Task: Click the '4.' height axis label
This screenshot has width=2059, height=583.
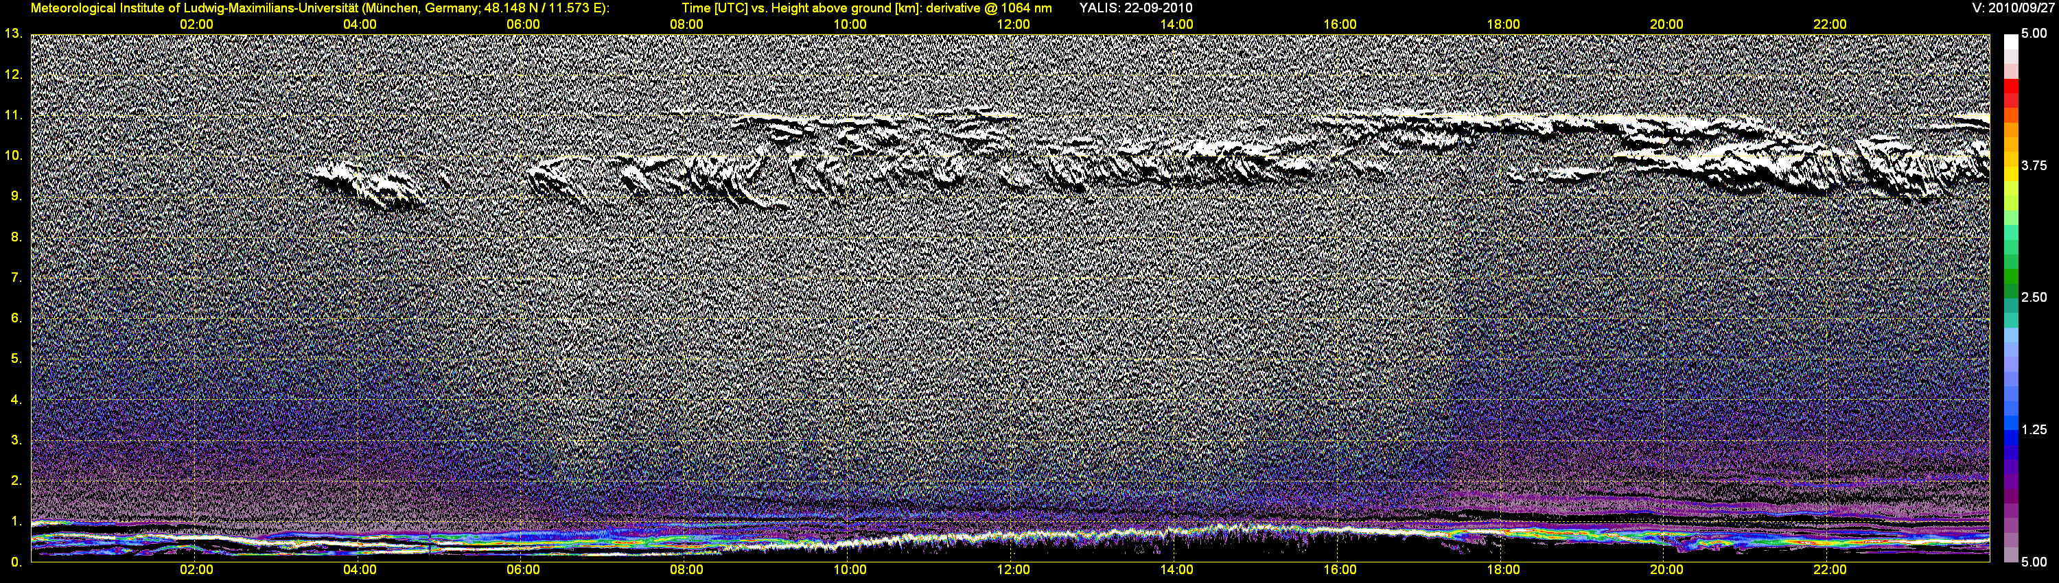Action: 16,399
